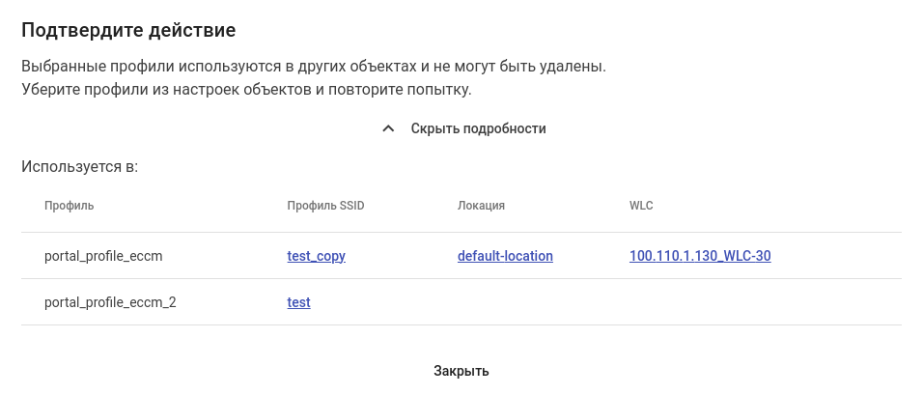Click the Локация column header
Viewport: 923px width, 395px height.
click(x=481, y=206)
